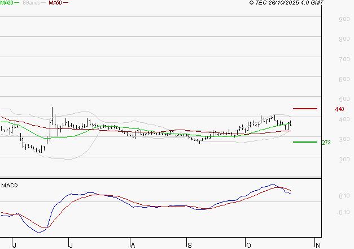Click the green MA20 legend line marker
Screen dimensions: 354x249
pos(19,3)
